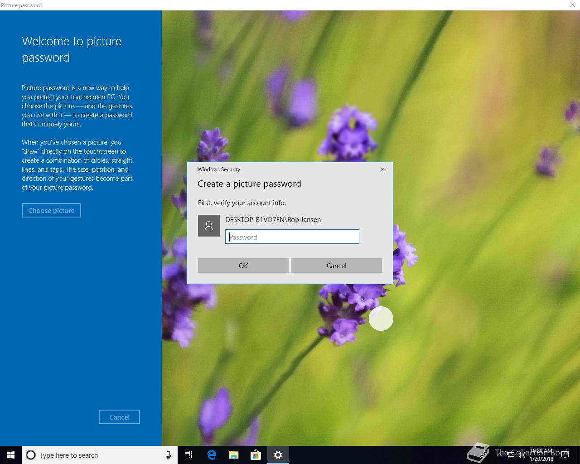Click the Welcome to picture password heading
Viewport: 580px width, 464px height.
pyautogui.click(x=72, y=49)
